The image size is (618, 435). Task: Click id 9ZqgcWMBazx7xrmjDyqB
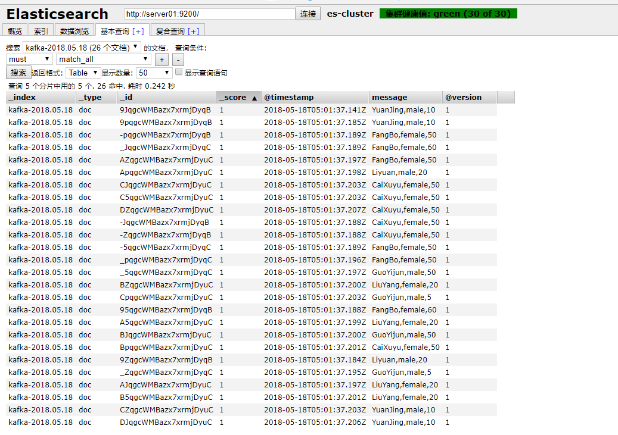[x=166, y=360]
